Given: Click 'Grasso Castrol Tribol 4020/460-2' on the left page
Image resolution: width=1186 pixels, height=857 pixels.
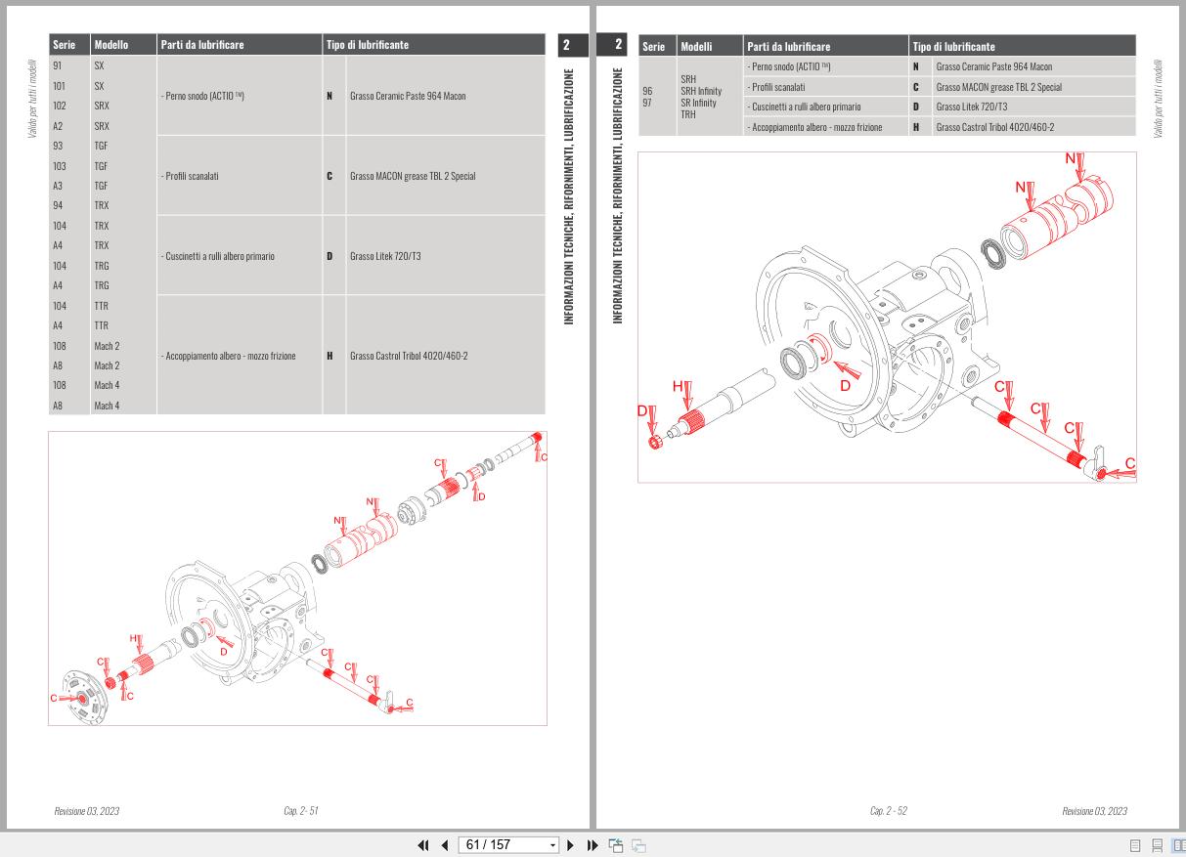Looking at the screenshot, I should (409, 356).
